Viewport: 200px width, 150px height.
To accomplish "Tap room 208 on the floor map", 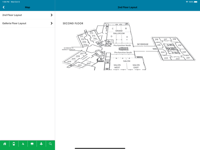I will (x=85, y=45).
